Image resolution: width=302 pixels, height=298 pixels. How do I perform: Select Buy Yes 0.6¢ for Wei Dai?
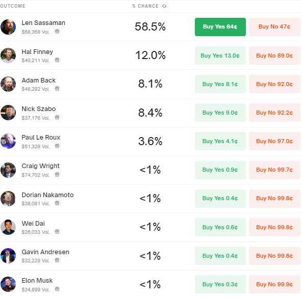220,227
